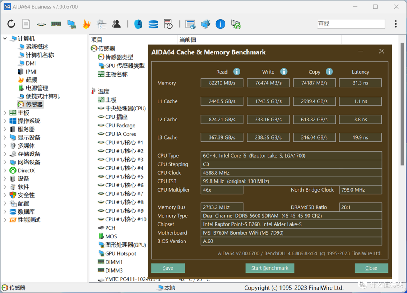Expand the 网络设备 tree node
Image resolution: width=407 pixels, height=293 pixels.
5,163
